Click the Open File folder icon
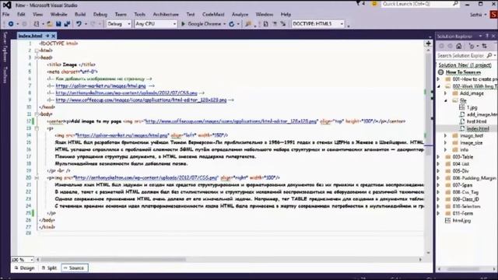 (50, 24)
